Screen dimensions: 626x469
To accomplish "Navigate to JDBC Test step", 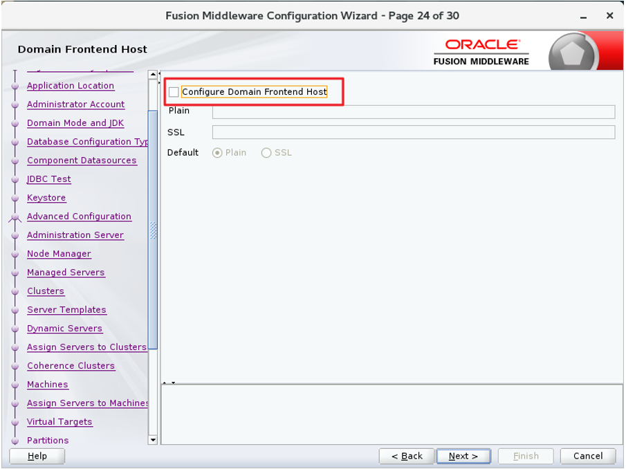I will coord(49,179).
